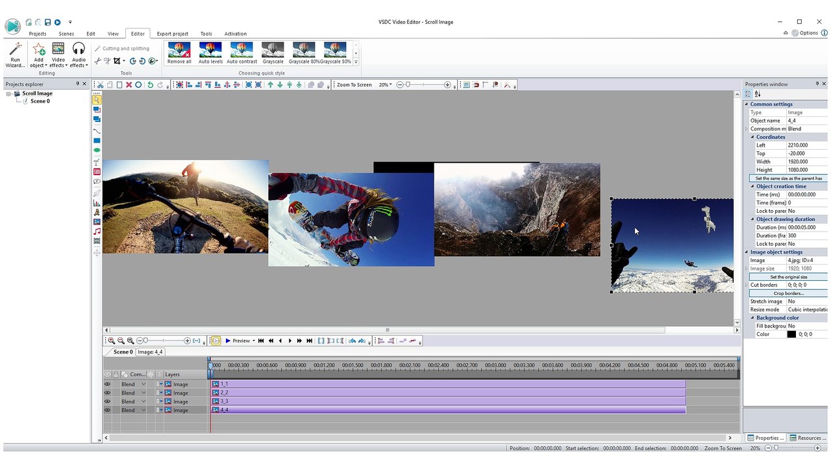Apply the Grayscale quick style
Screen dimensions: 831x467
(x=273, y=53)
